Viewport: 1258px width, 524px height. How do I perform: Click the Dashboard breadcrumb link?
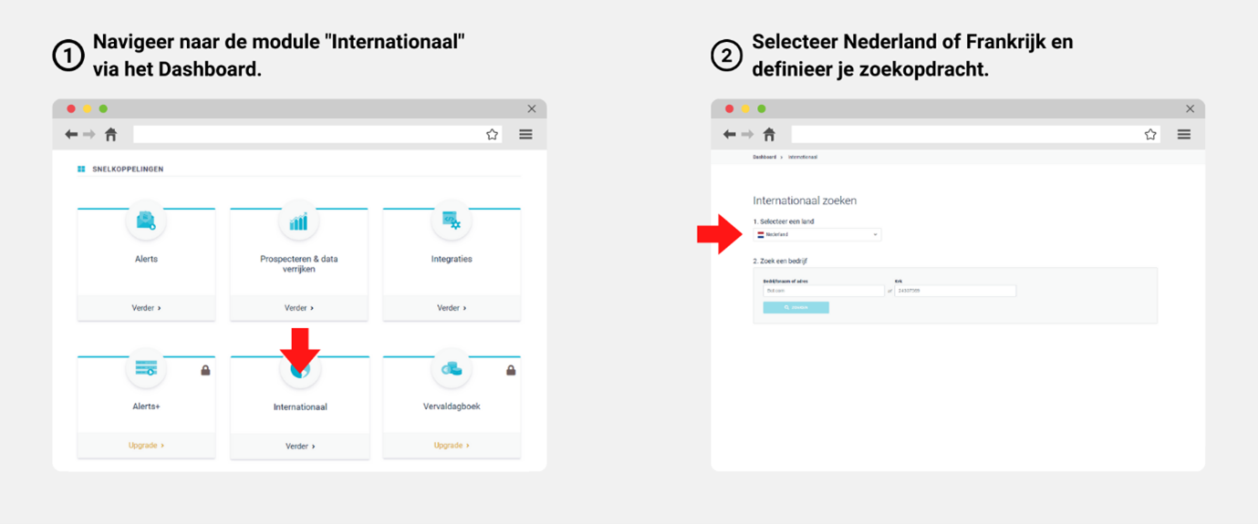pos(764,158)
